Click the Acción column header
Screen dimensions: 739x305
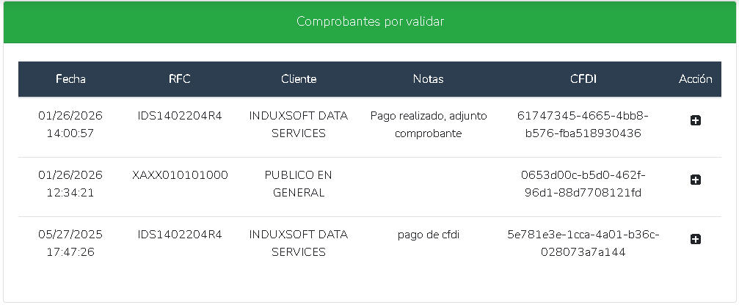(696, 79)
